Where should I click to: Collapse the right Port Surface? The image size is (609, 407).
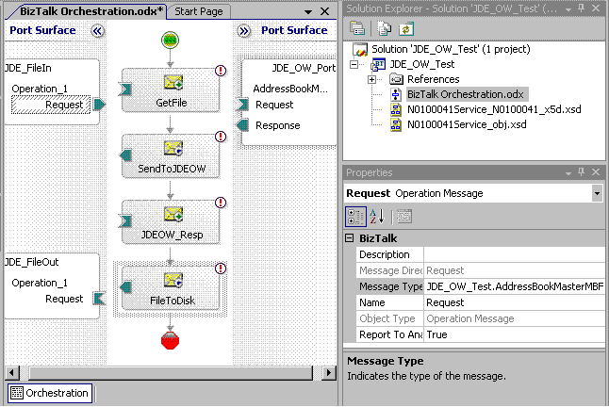[243, 31]
